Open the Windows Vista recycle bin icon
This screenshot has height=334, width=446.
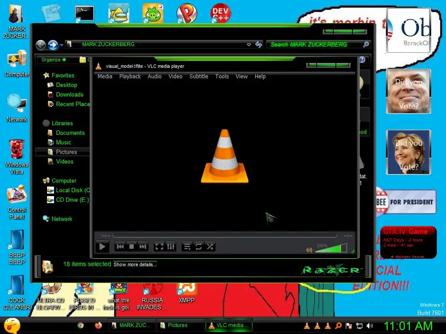(x=17, y=157)
